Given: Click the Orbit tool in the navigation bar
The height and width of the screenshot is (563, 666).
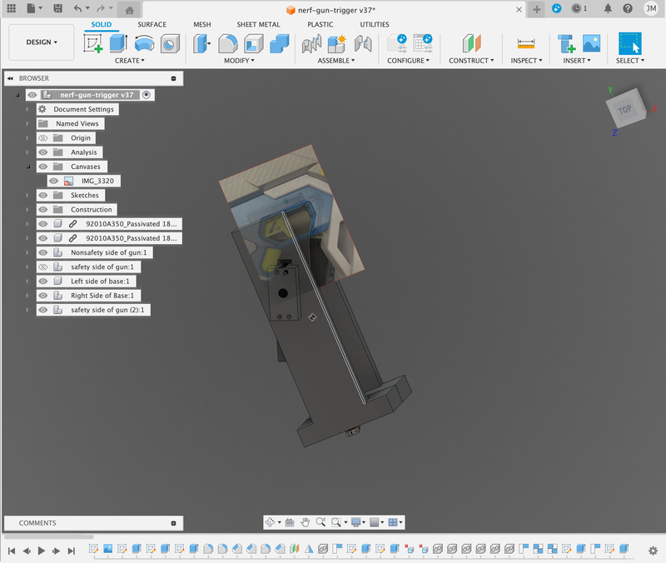Looking at the screenshot, I should [x=270, y=522].
